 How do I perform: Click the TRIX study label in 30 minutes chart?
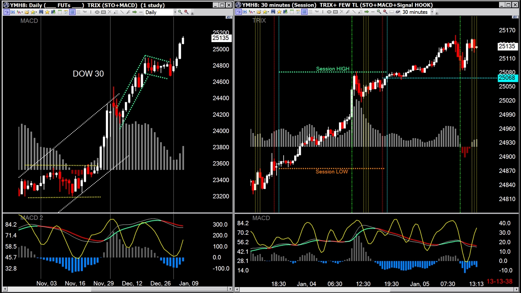pos(259,21)
